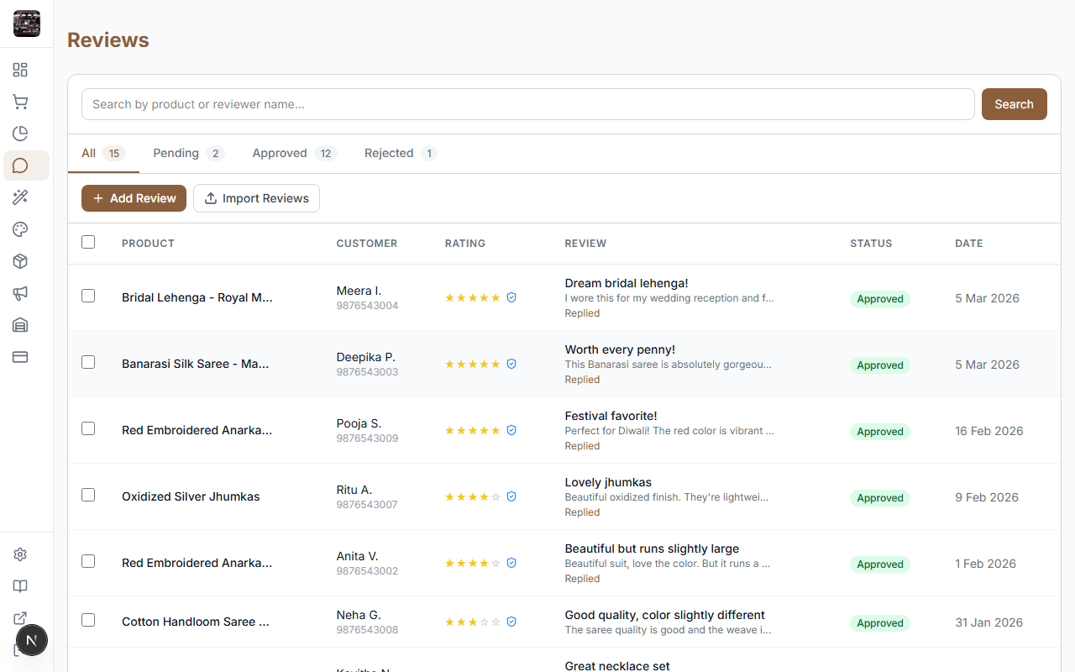Focus the search by product or reviewer field
Viewport: 1075px width, 672px height.
click(x=527, y=104)
